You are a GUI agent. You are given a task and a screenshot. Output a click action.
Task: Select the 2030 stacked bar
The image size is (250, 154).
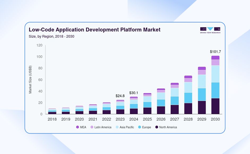pyautogui.click(x=215, y=85)
